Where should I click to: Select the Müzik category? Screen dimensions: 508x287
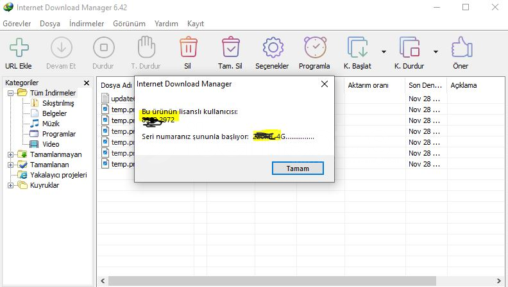click(x=51, y=124)
